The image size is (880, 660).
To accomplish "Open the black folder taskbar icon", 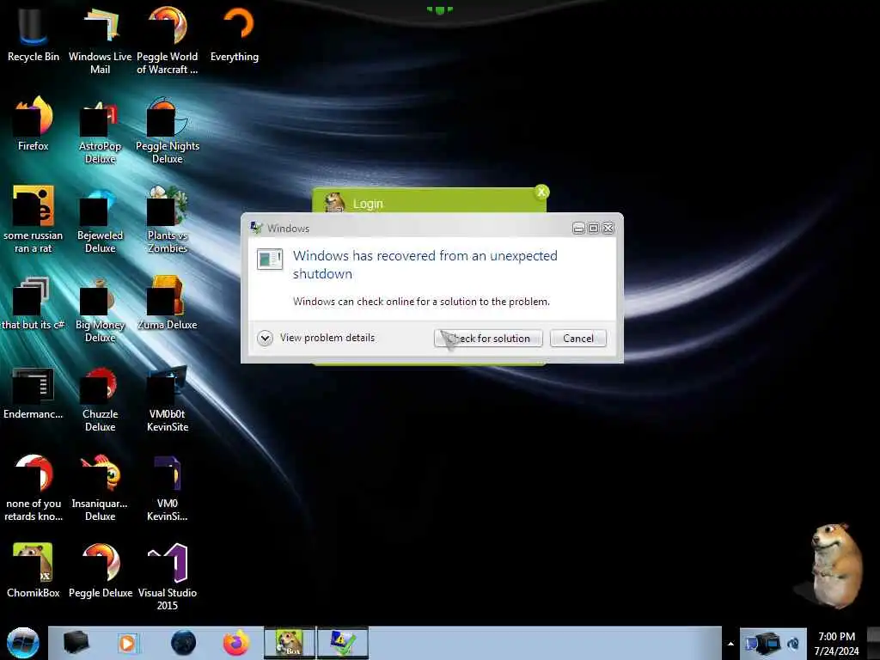I will [x=76, y=643].
